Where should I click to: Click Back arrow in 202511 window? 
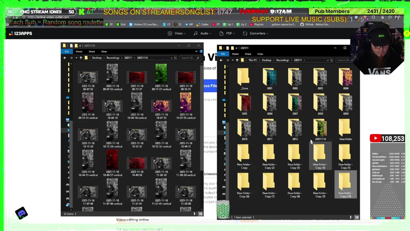pos(221,60)
